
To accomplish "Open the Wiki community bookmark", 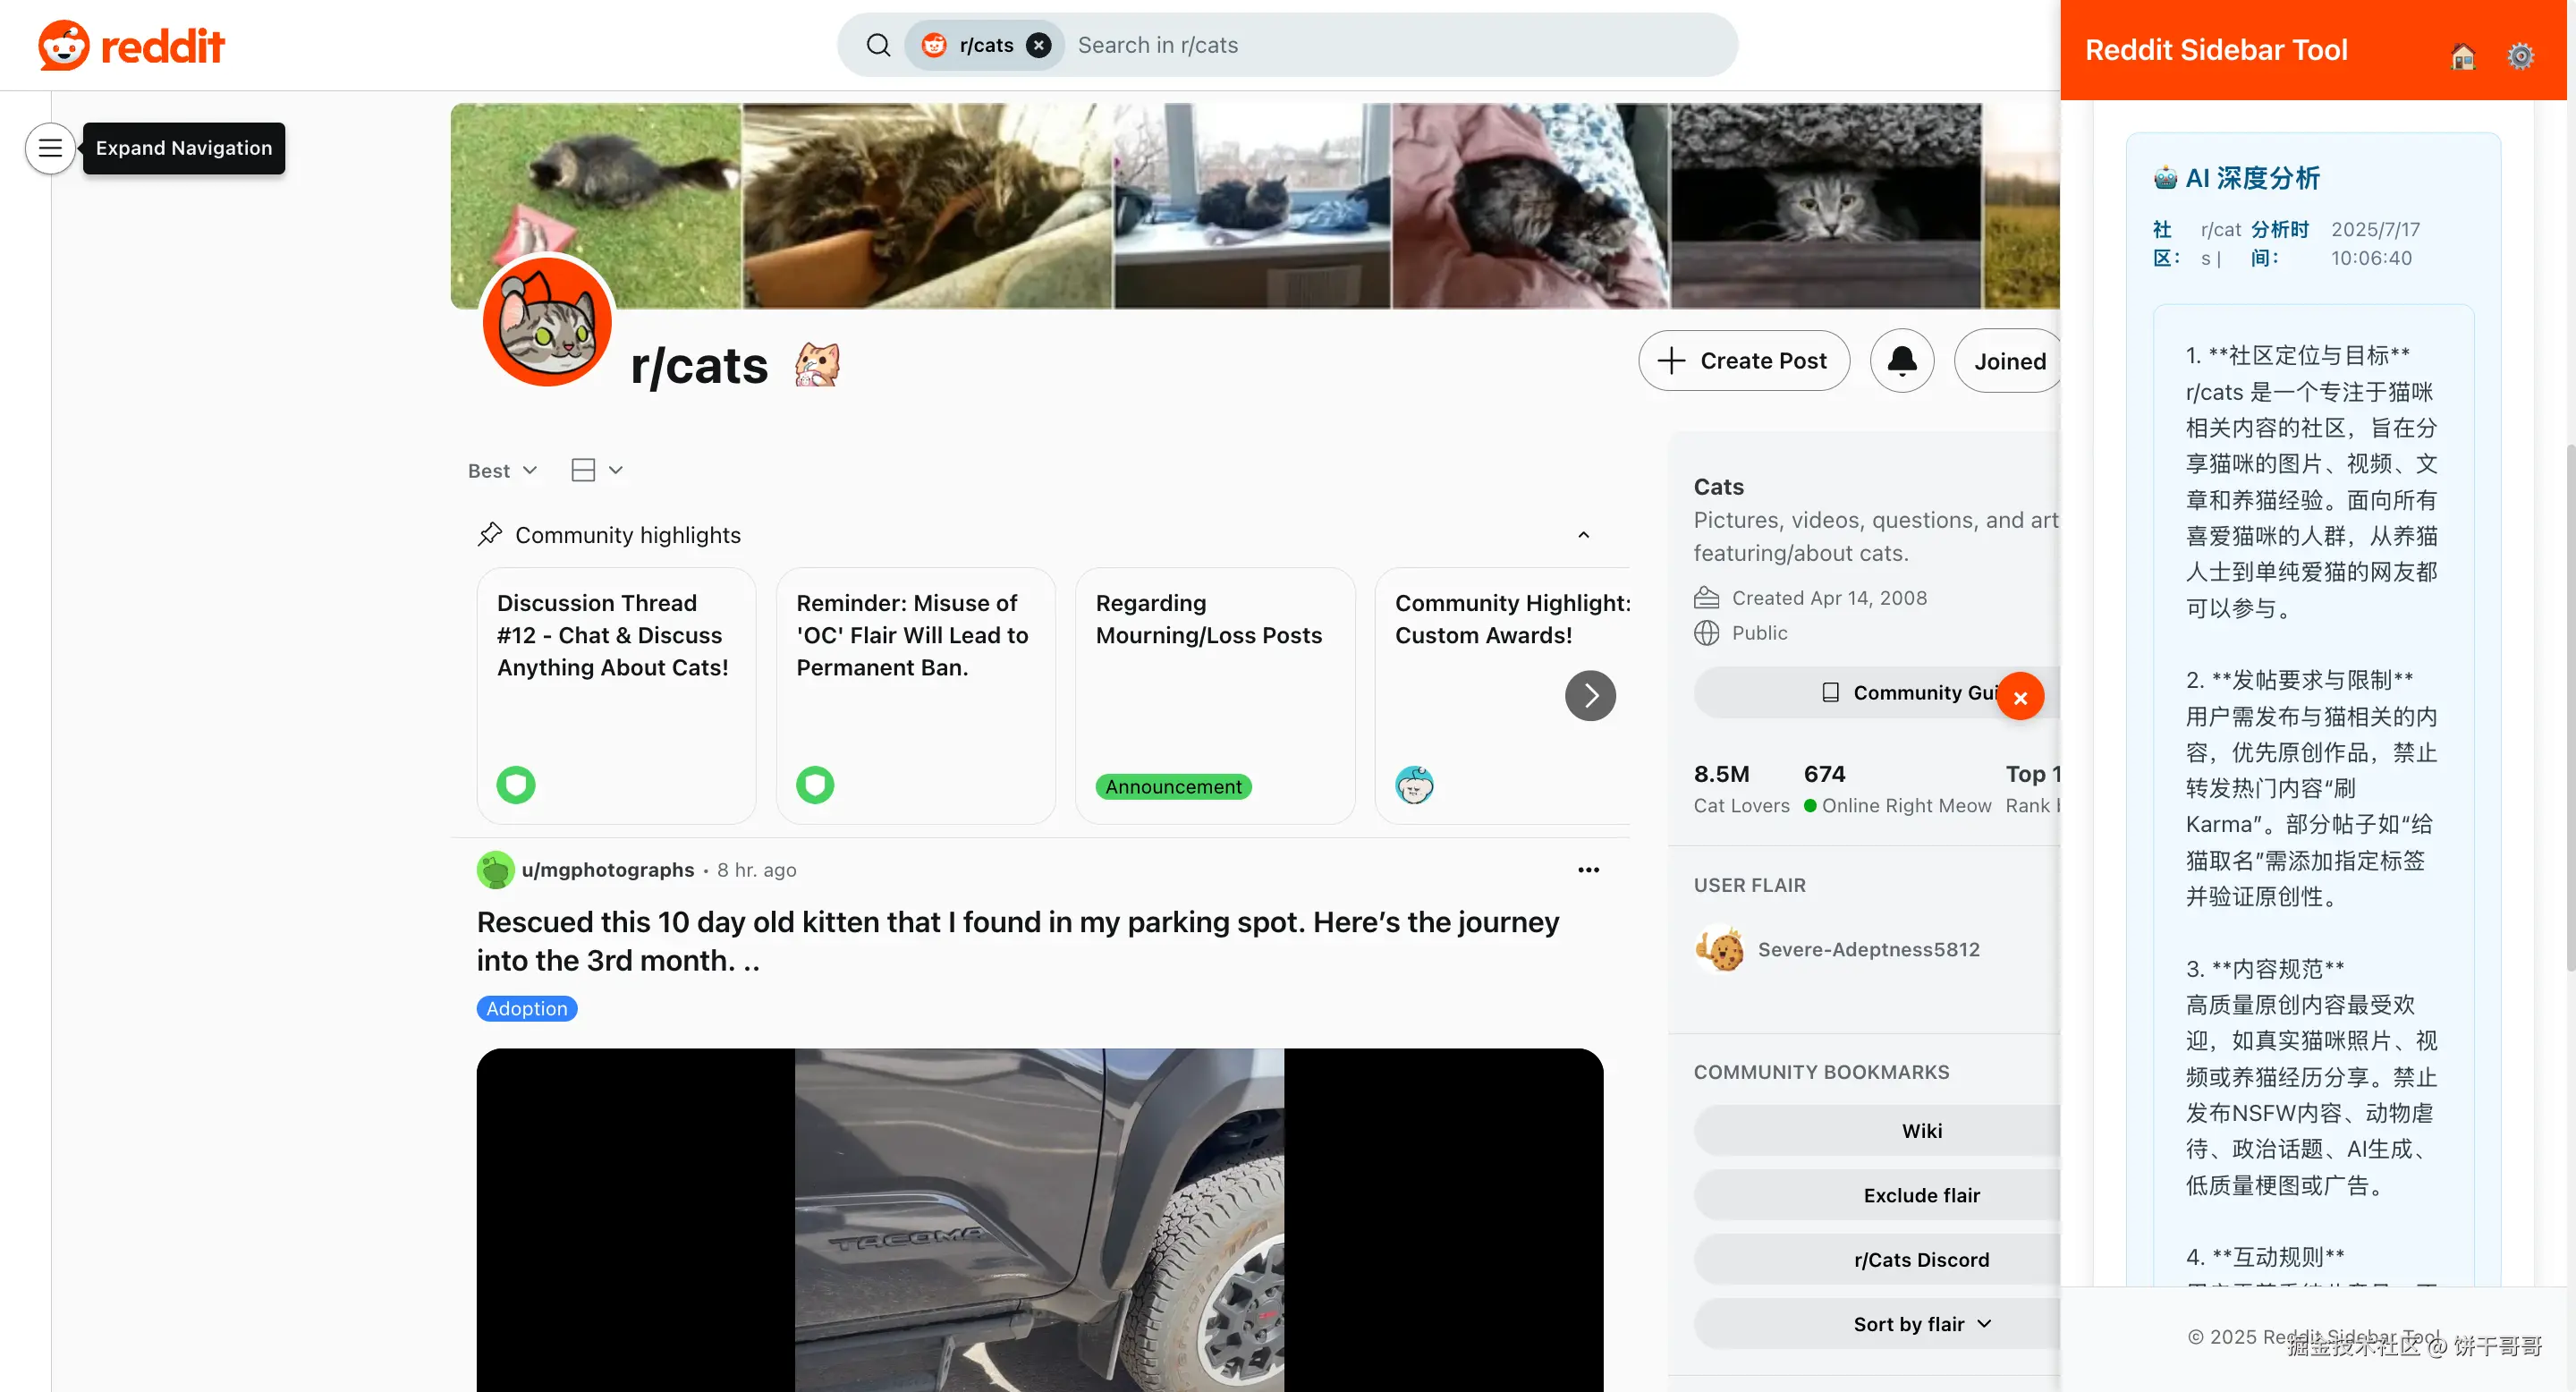I will (1920, 1131).
